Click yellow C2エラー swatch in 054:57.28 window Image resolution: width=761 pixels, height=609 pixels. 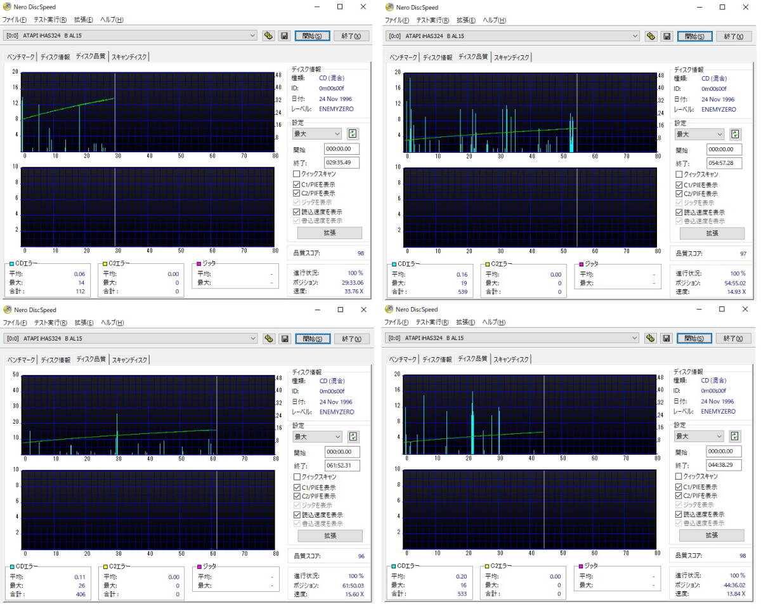[488, 264]
